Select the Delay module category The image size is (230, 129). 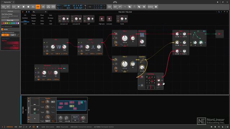click(x=42, y=21)
